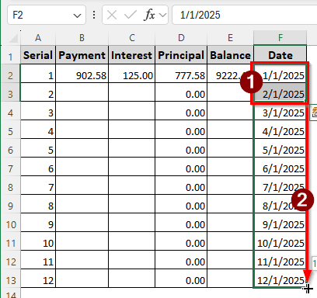The width and height of the screenshot is (317, 298).
Task: Open the Name Box dropdown arrow
Action: (77, 16)
